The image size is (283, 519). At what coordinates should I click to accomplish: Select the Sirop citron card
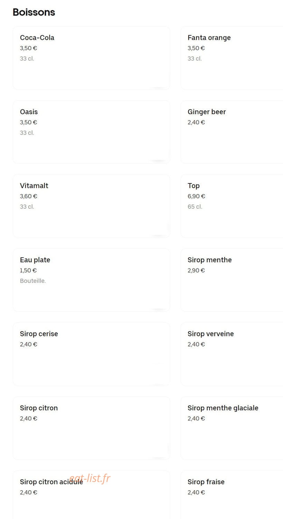tap(91, 428)
